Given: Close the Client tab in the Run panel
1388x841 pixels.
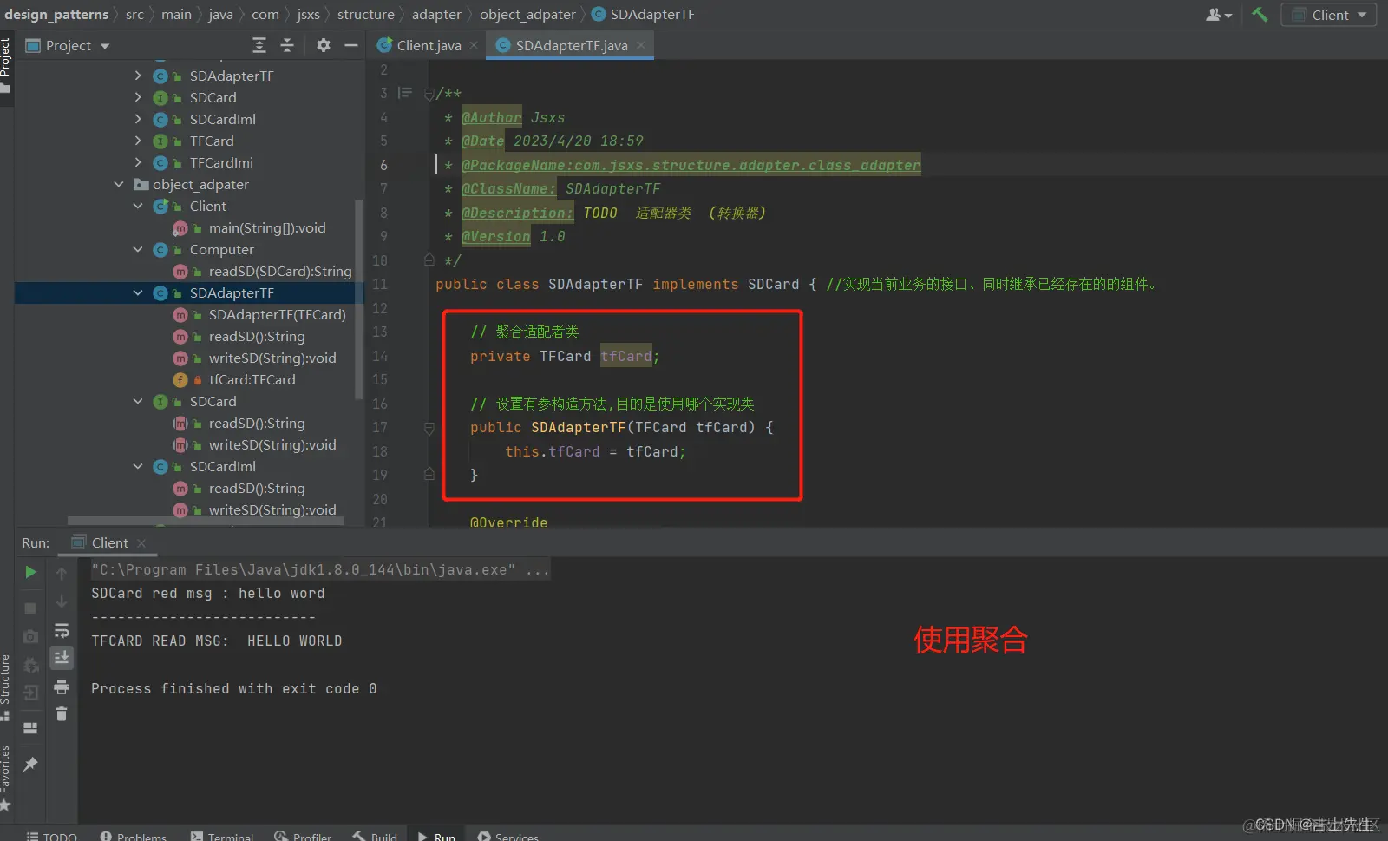Looking at the screenshot, I should click(141, 543).
